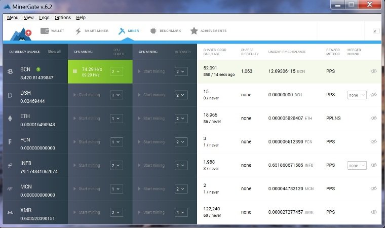
Task: Click the Ethereum ETH currency icon
Action: tap(10, 118)
